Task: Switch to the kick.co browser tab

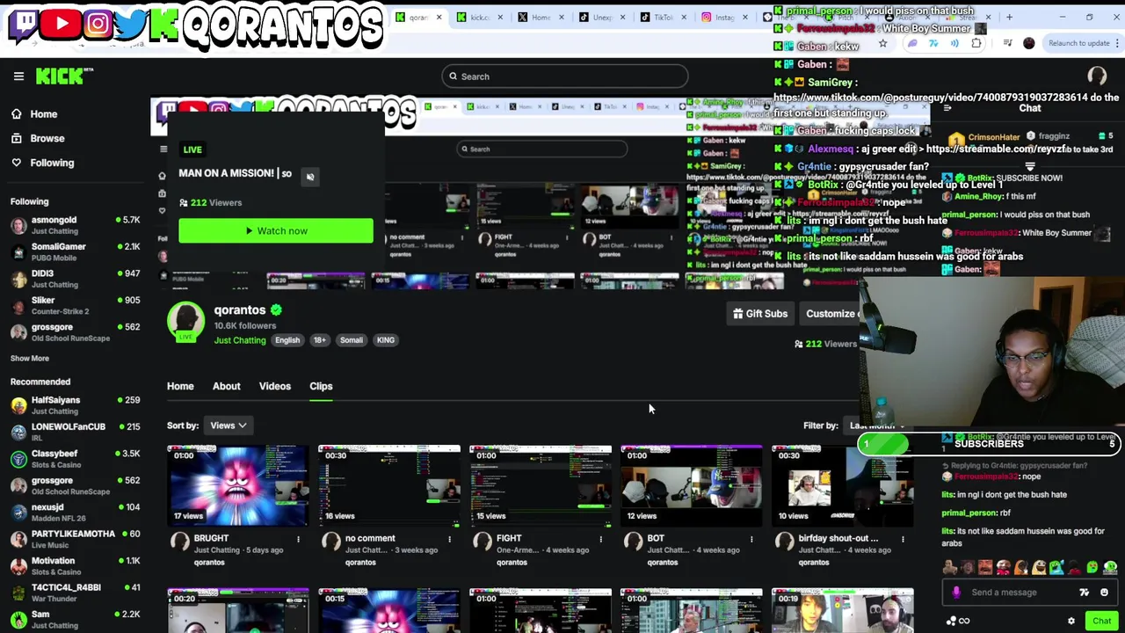Action: (x=479, y=17)
